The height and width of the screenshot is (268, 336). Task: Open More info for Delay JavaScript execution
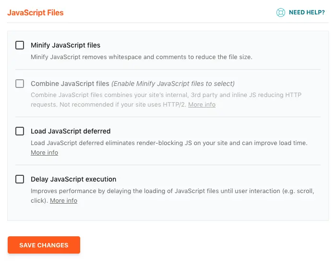tap(63, 201)
